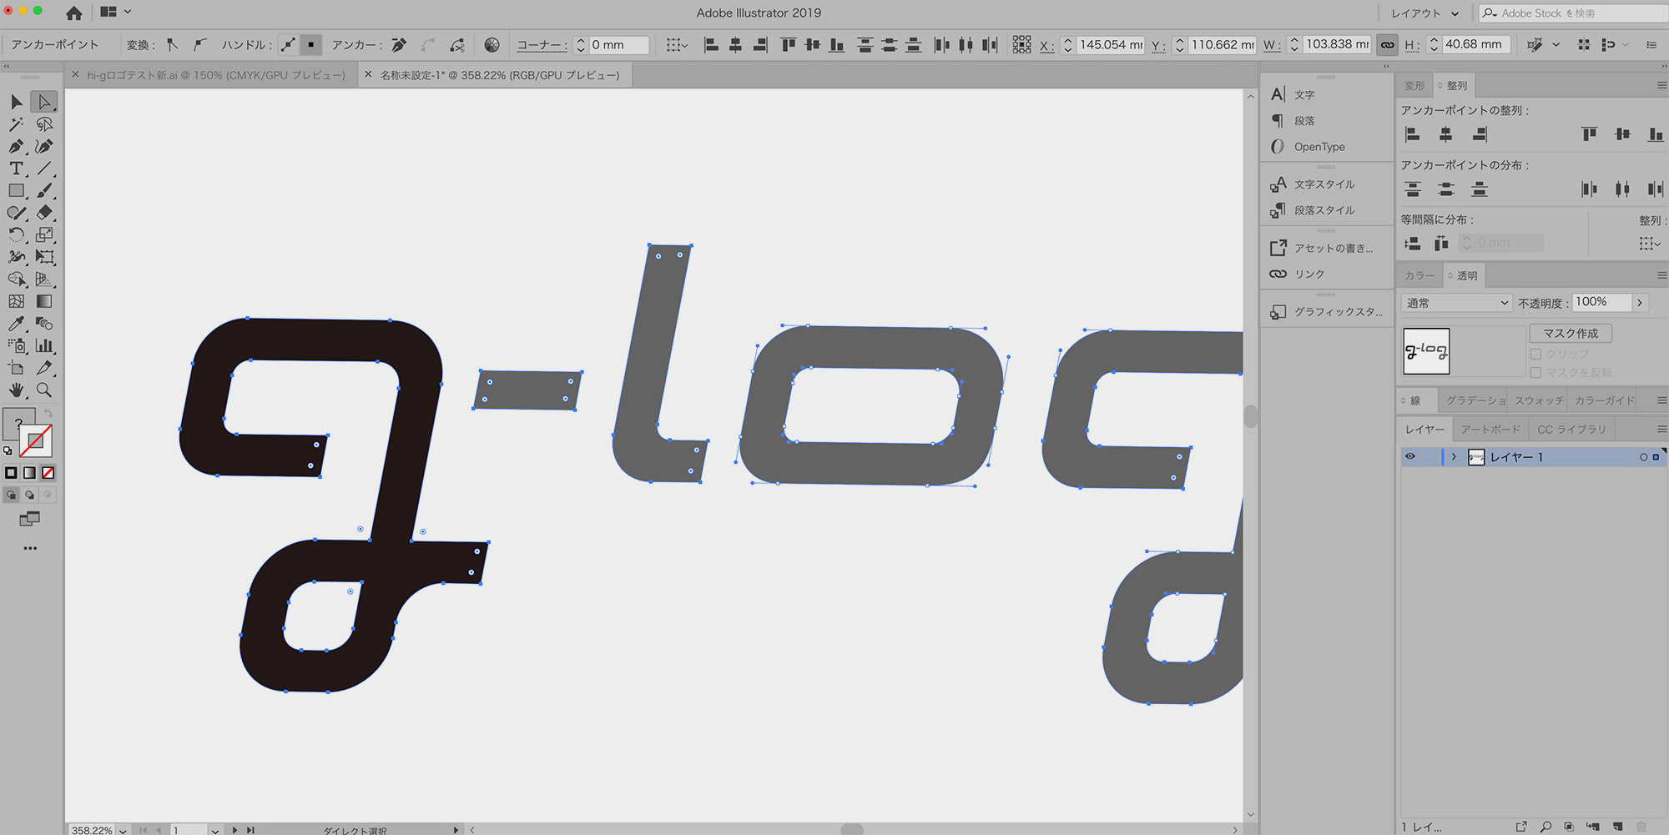Select the Perspective Grid tool
The image size is (1669, 835).
44,279
